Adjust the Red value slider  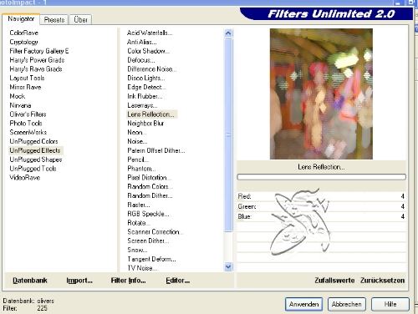322,196
